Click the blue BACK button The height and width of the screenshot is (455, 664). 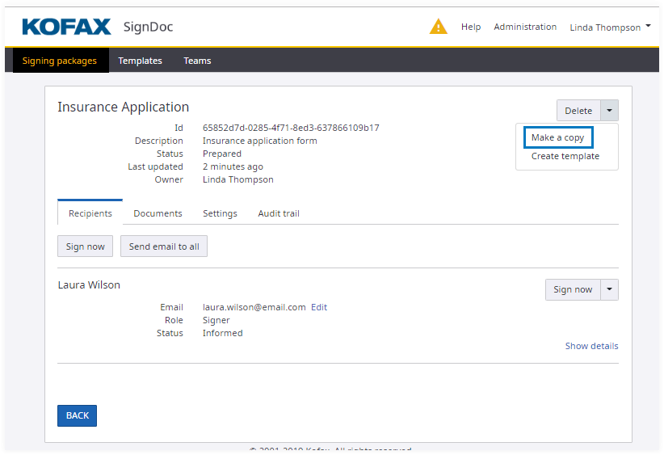point(77,415)
